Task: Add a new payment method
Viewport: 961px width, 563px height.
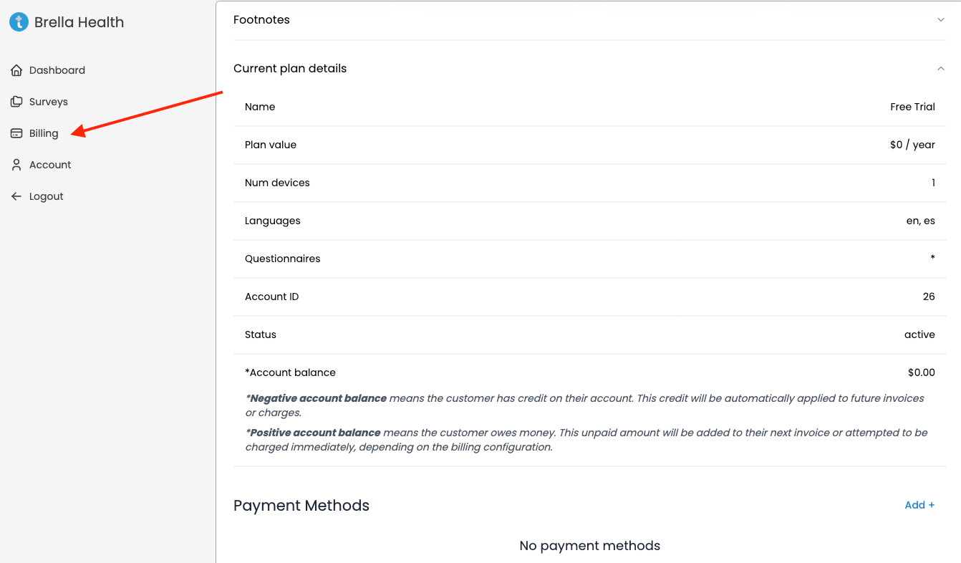Action: pos(919,505)
